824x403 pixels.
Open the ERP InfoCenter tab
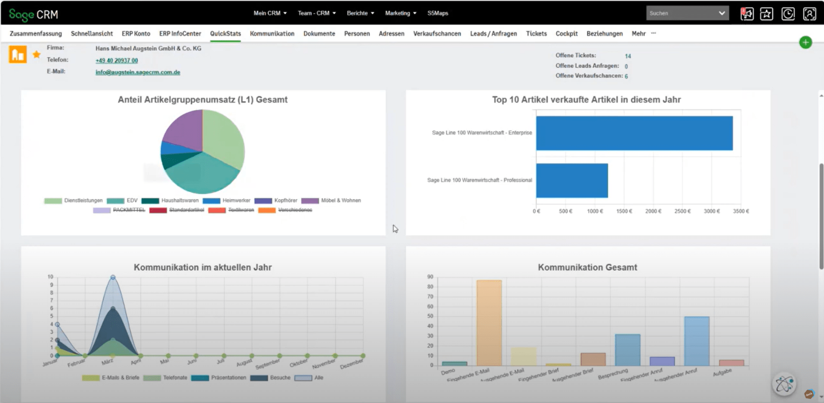[180, 34]
